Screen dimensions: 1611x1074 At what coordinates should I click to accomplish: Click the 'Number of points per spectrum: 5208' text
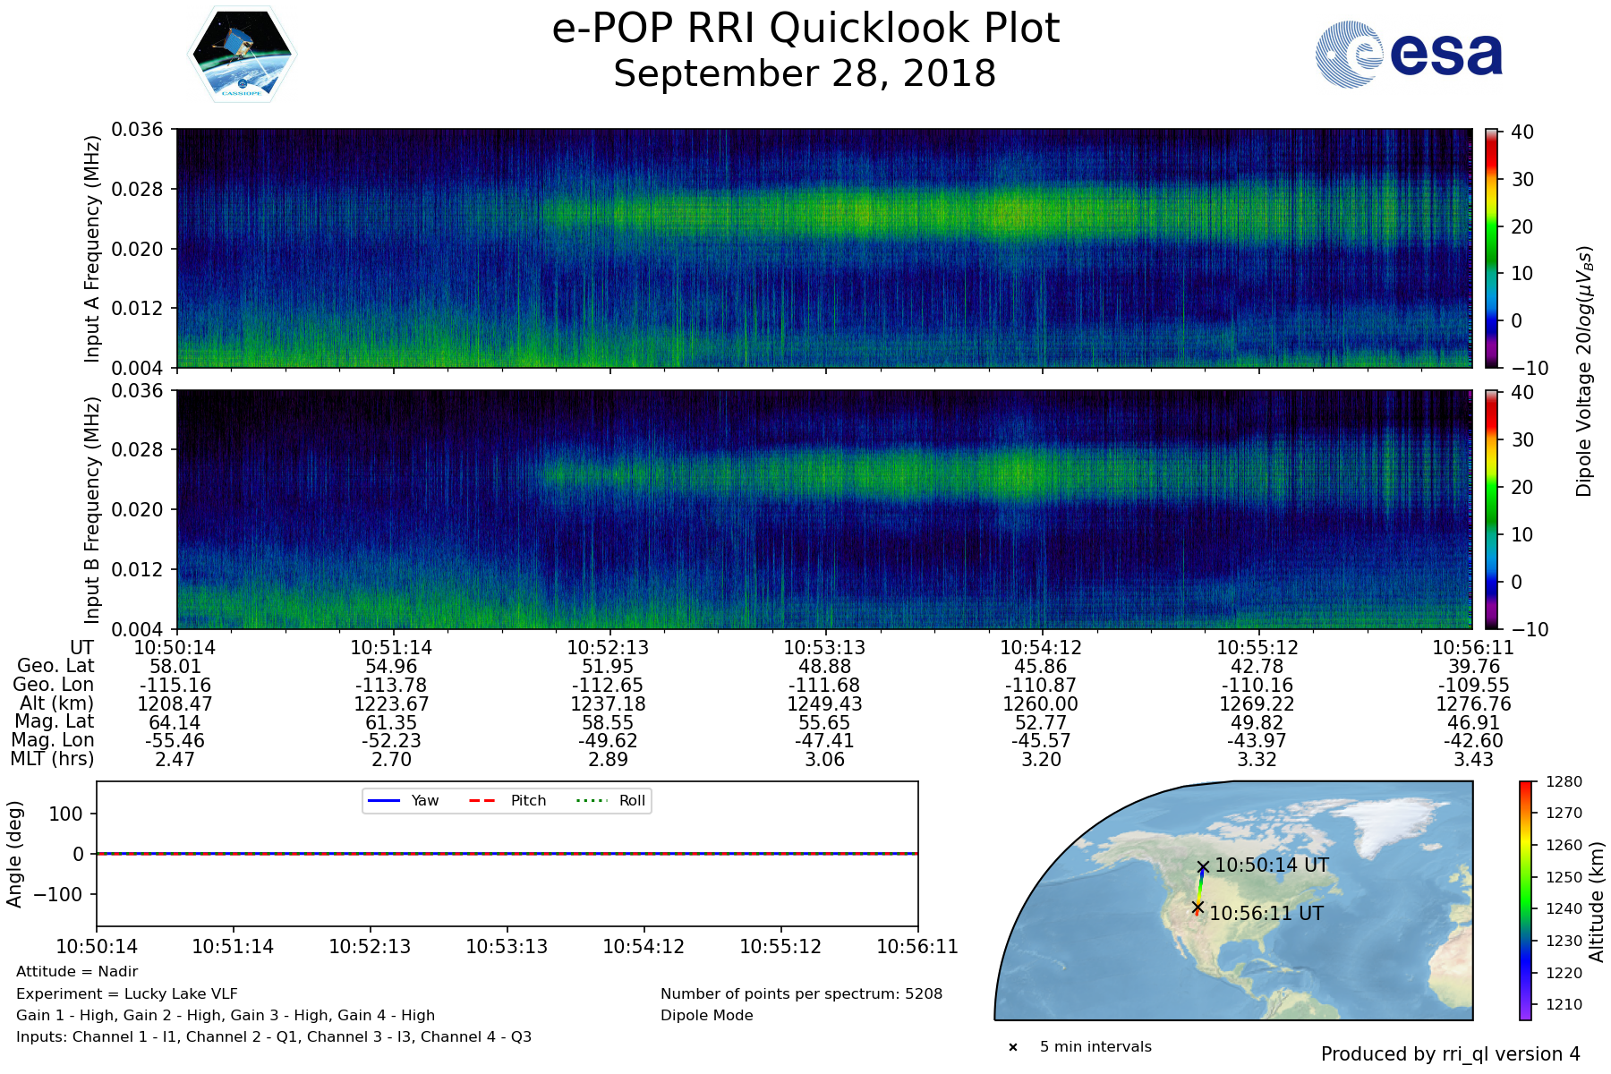[801, 993]
